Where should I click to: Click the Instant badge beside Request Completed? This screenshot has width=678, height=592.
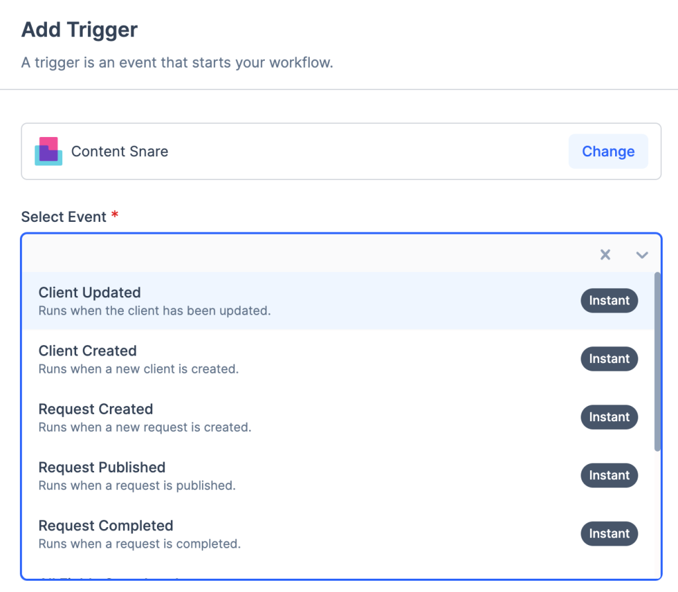click(609, 534)
